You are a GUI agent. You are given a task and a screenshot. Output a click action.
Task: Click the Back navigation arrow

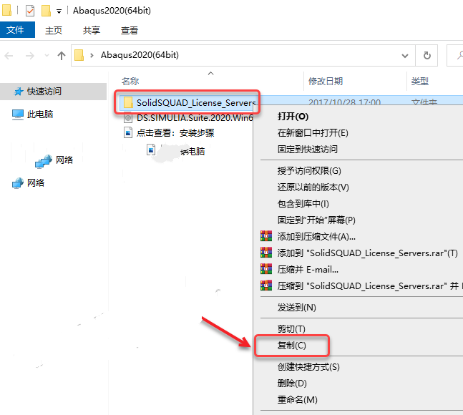point(9,56)
